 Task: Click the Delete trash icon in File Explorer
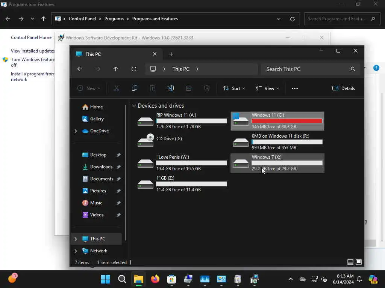[207, 88]
